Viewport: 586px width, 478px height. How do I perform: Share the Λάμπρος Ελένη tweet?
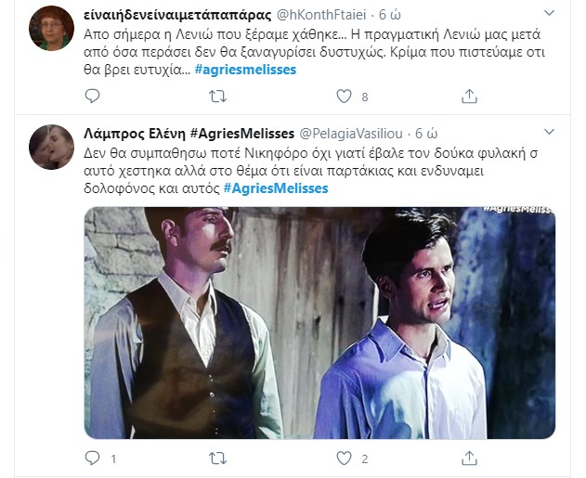click(470, 458)
